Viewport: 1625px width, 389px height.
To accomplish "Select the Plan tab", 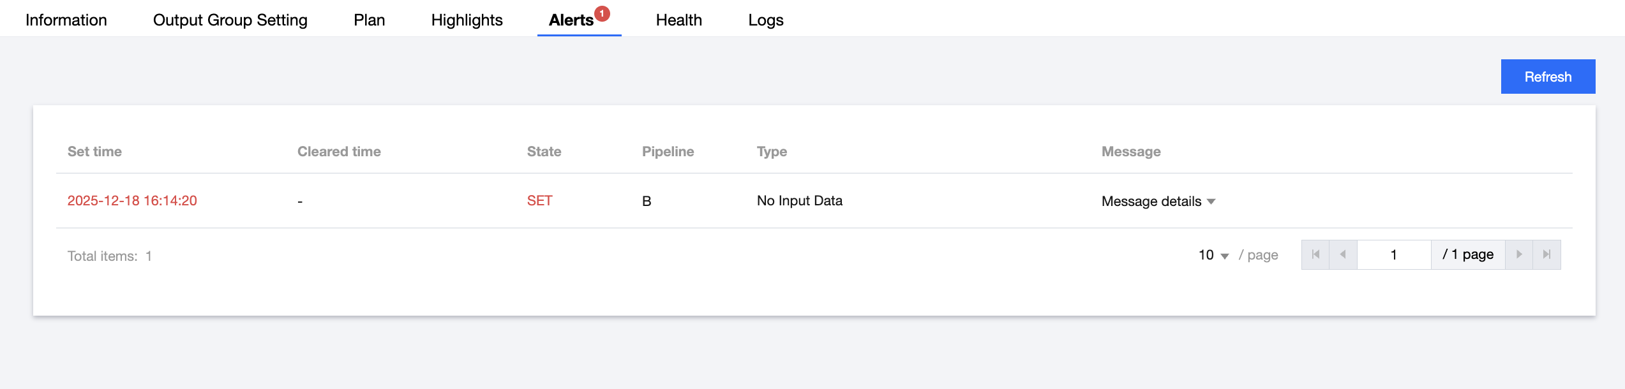I will (x=370, y=20).
